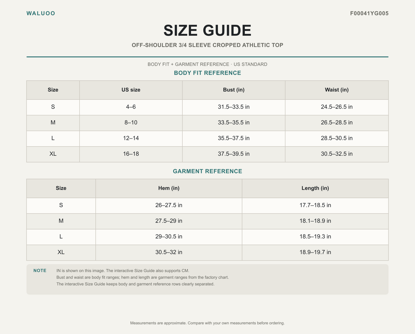415x334 pixels.
Task: Click length value 17.7–18.5 in
Action: (x=315, y=205)
